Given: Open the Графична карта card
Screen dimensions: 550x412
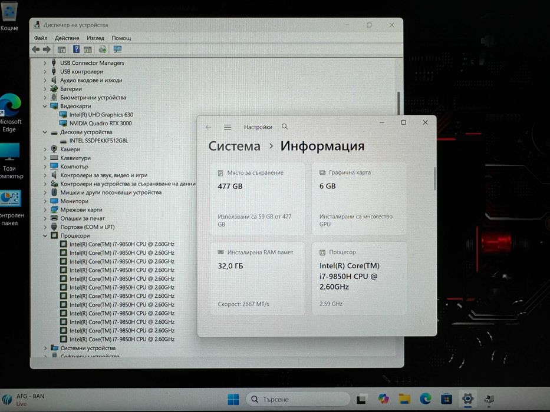Looking at the screenshot, I should pos(359,199).
